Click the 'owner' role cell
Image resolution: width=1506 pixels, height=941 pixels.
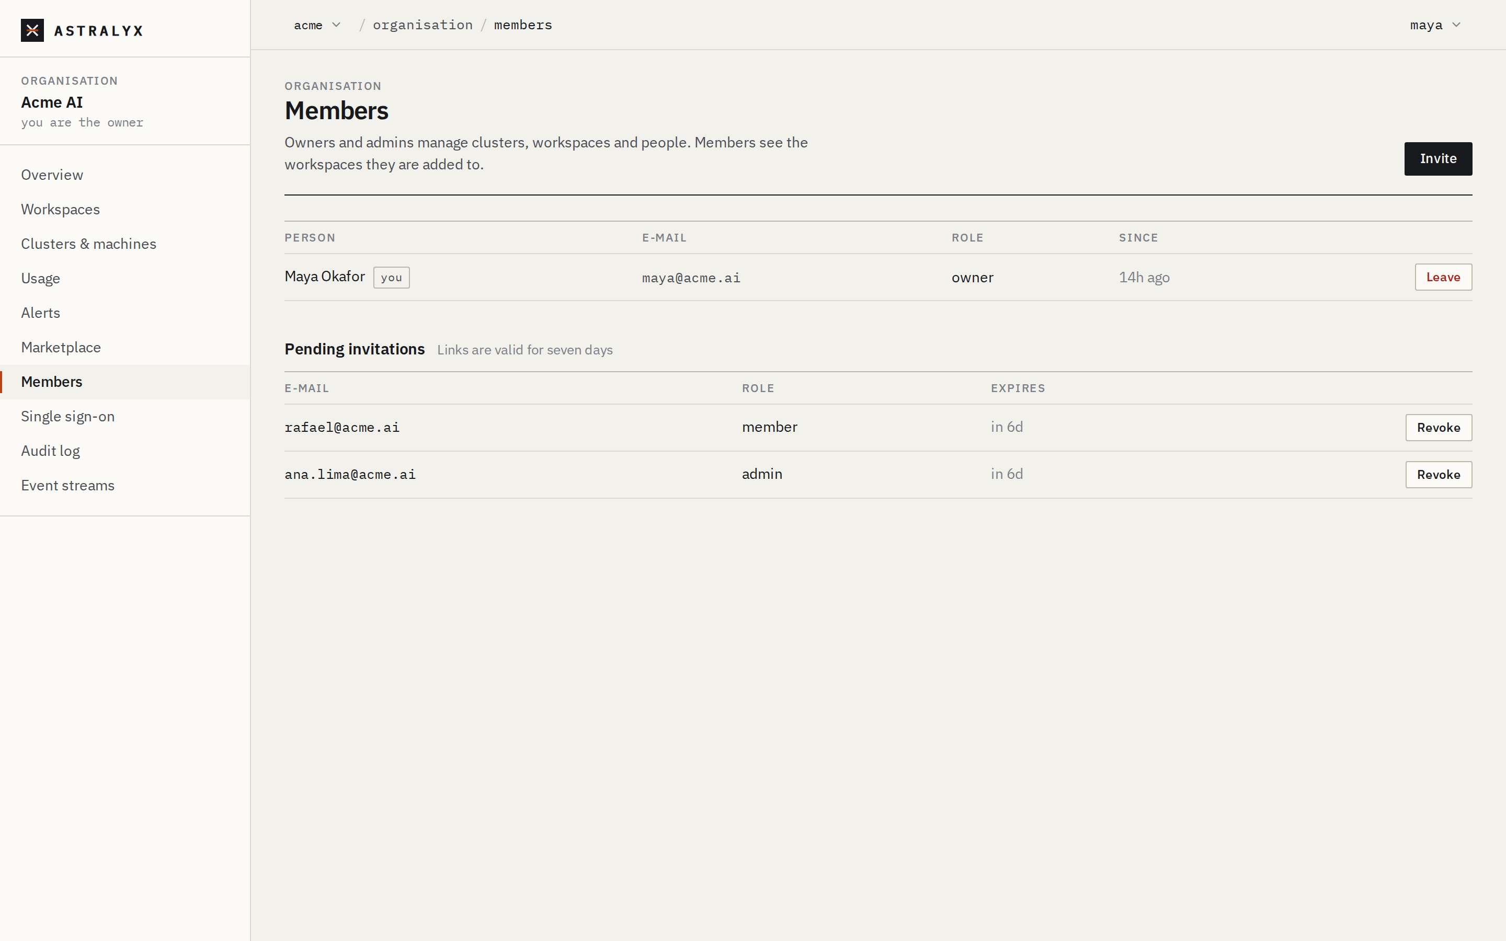click(x=972, y=278)
